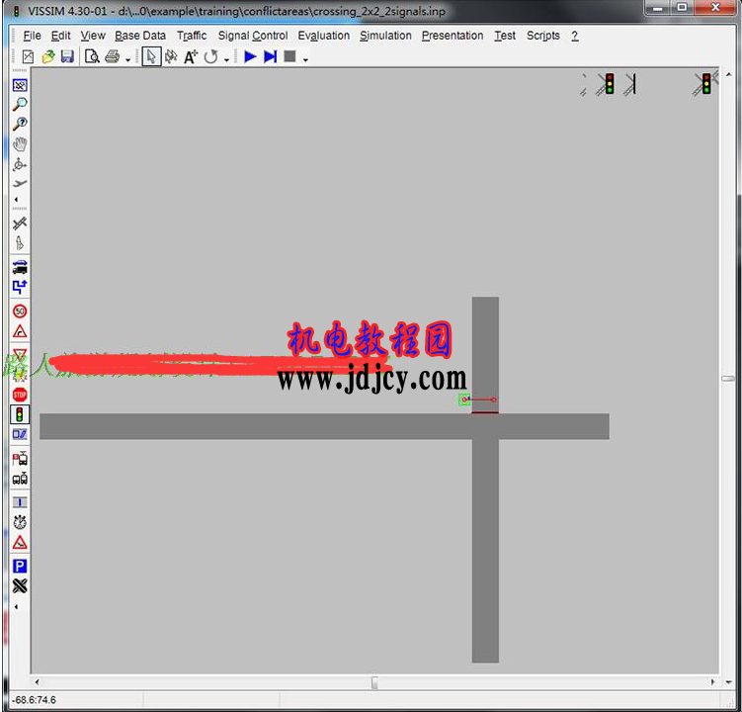Select Vehicle Inputs car and truck tool

pos(20,267)
